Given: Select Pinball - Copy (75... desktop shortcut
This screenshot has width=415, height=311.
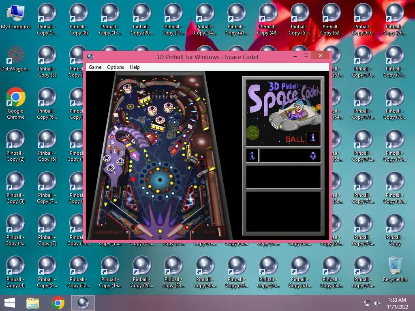Looking at the screenshot, I should pyautogui.click(x=363, y=272).
